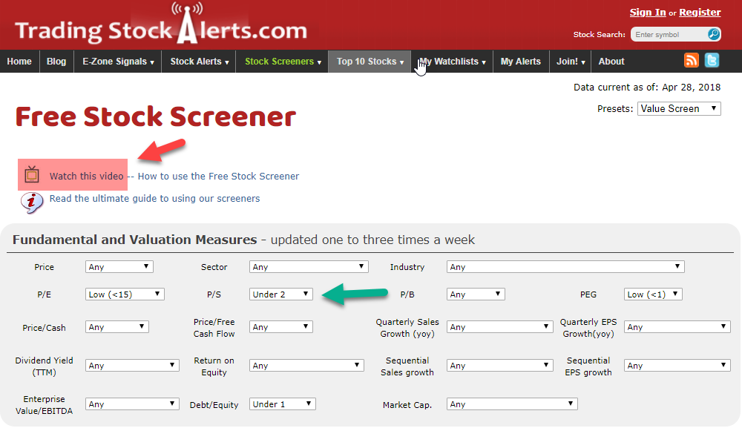The width and height of the screenshot is (742, 428).
Task: Change the Debt/Equity Under 1 dropdown
Action: 283,404
